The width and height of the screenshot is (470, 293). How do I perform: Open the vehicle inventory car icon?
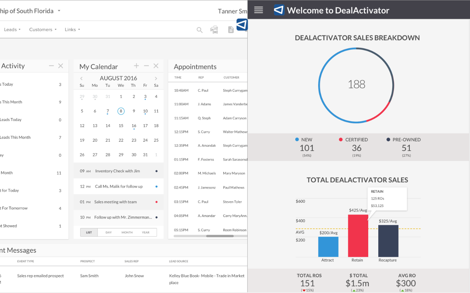[214, 30]
